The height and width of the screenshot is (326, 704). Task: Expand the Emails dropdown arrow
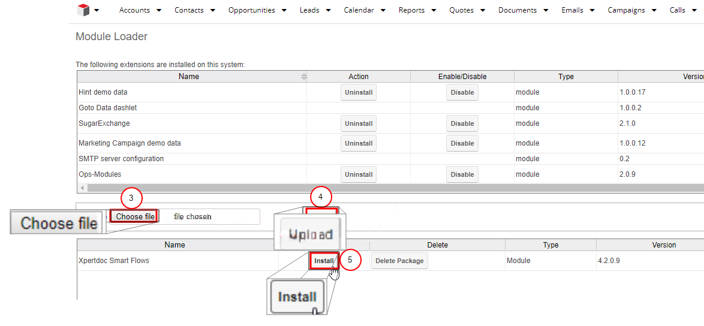tap(592, 10)
